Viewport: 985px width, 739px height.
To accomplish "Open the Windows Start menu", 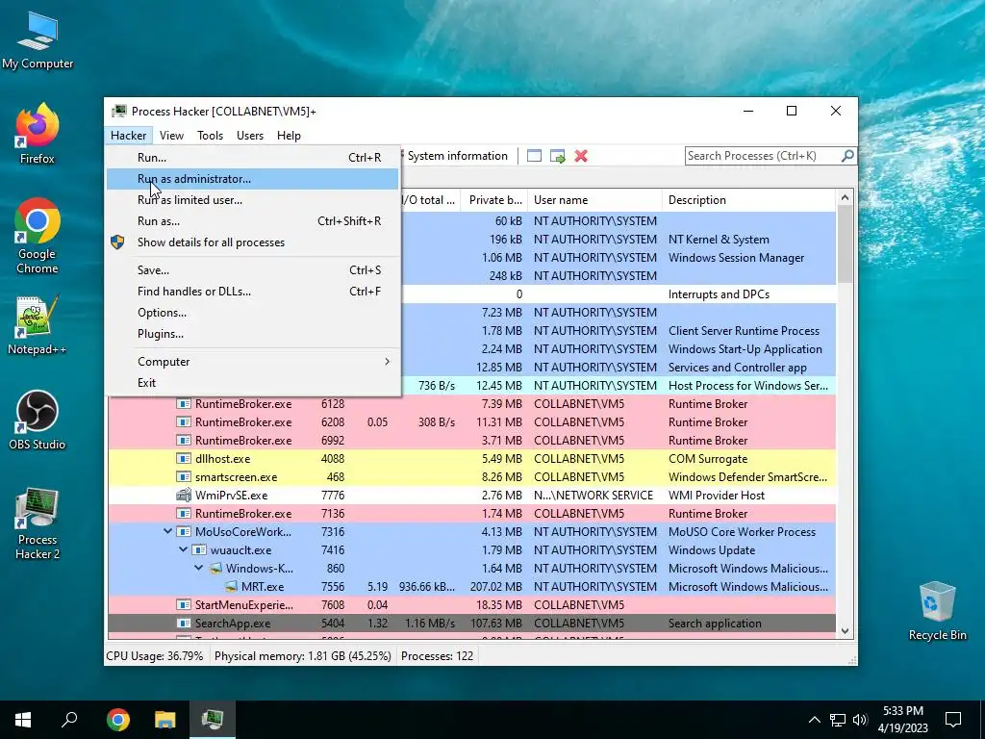I will pyautogui.click(x=23, y=720).
